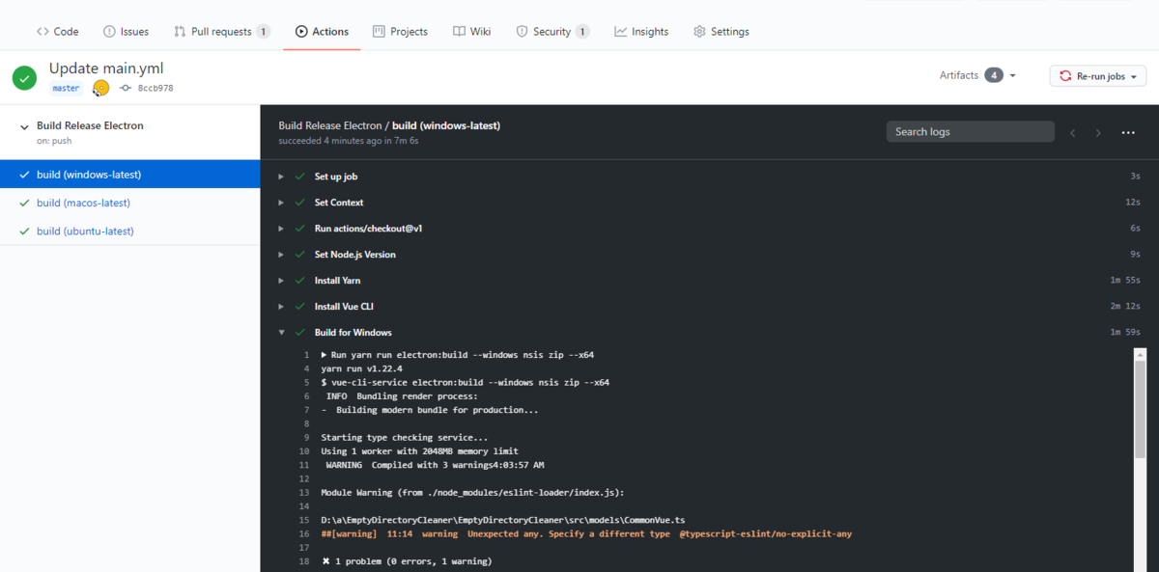Click the Artifacts count badge 4
Screen dimensions: 1159x572
point(994,75)
